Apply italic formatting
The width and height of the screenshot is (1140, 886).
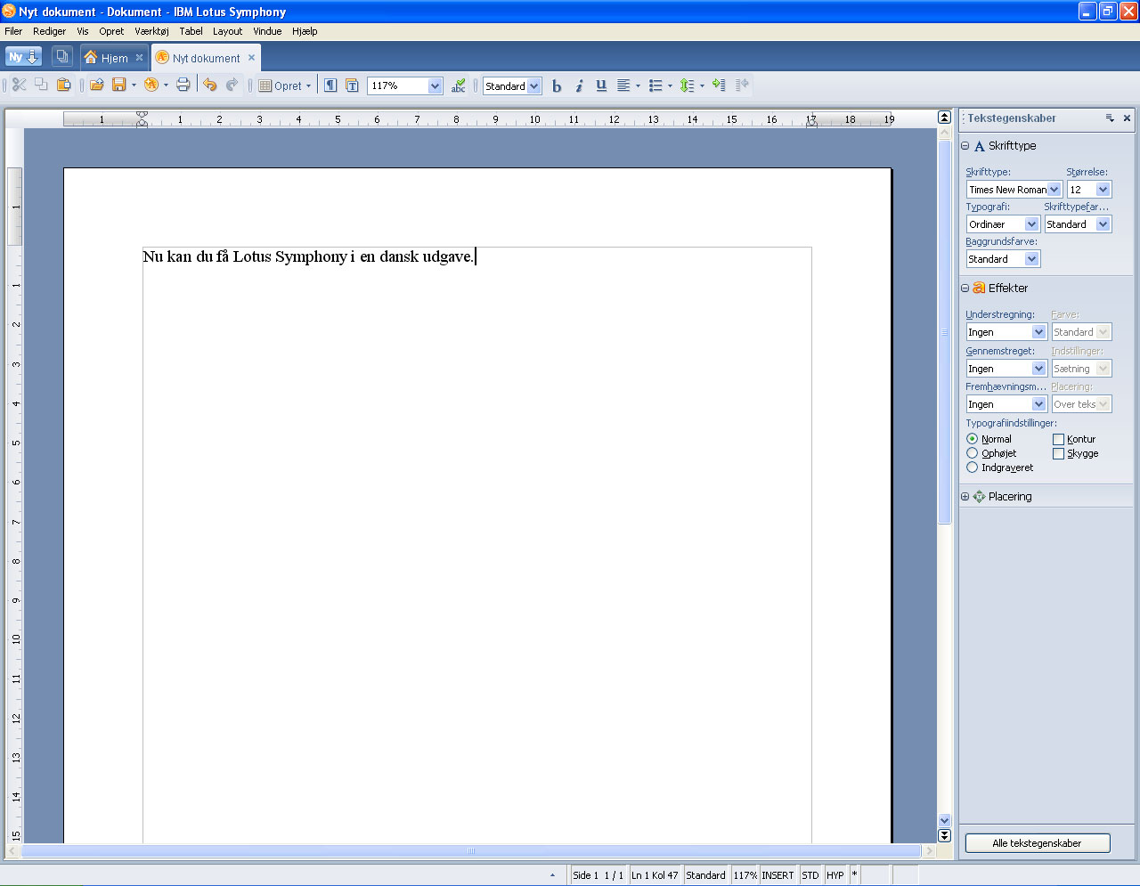[579, 85]
